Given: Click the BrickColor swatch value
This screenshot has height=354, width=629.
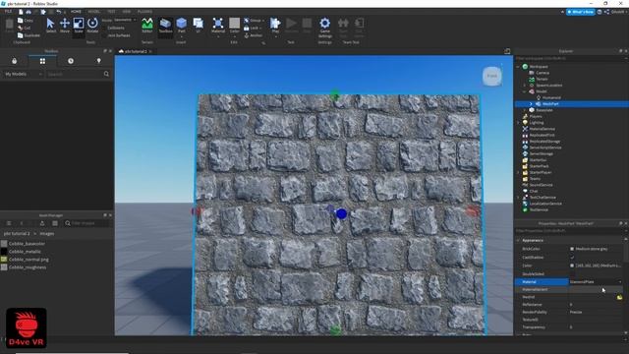Looking at the screenshot, I should pyautogui.click(x=572, y=249).
